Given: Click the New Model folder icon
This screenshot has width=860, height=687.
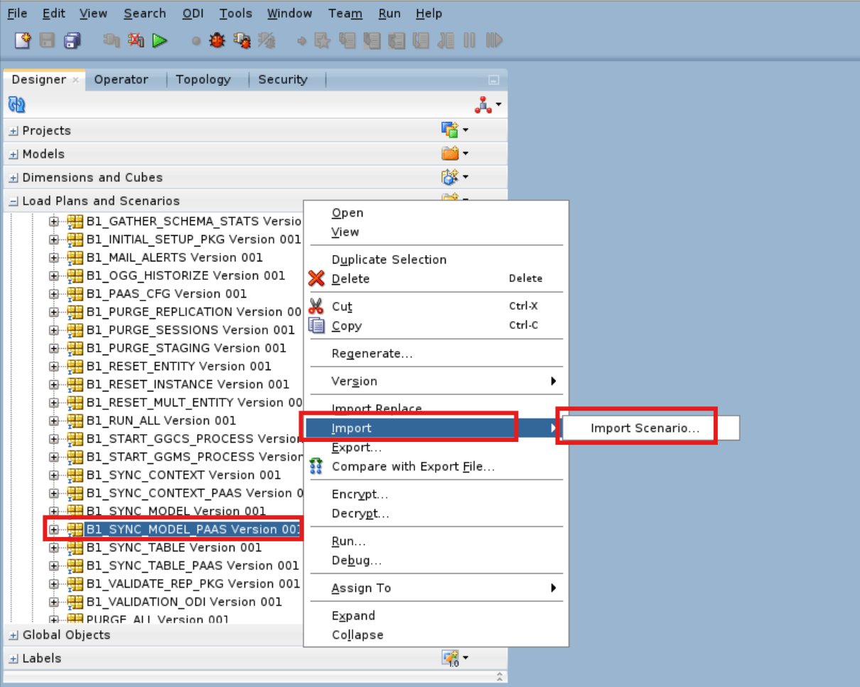Looking at the screenshot, I should click(x=449, y=153).
